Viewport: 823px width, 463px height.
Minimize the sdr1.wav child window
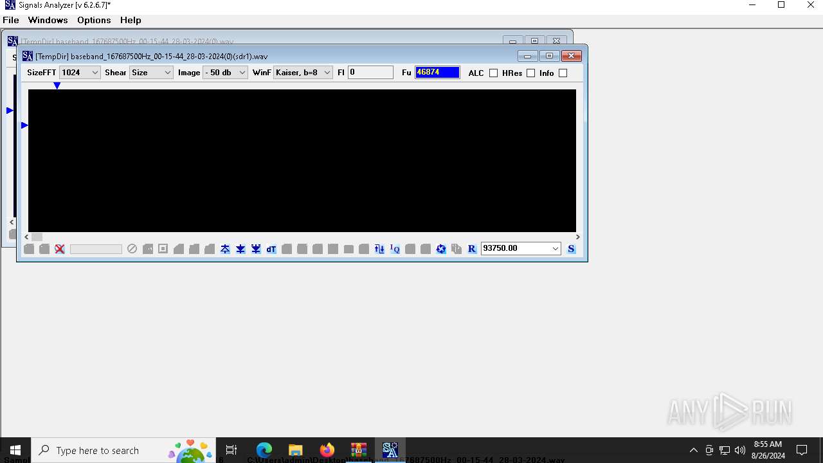pos(527,56)
